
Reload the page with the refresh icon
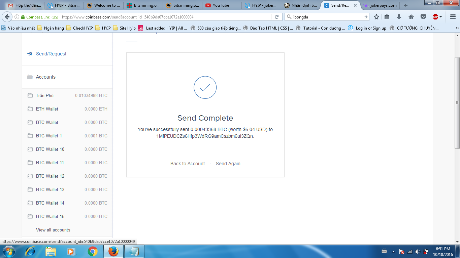276,17
